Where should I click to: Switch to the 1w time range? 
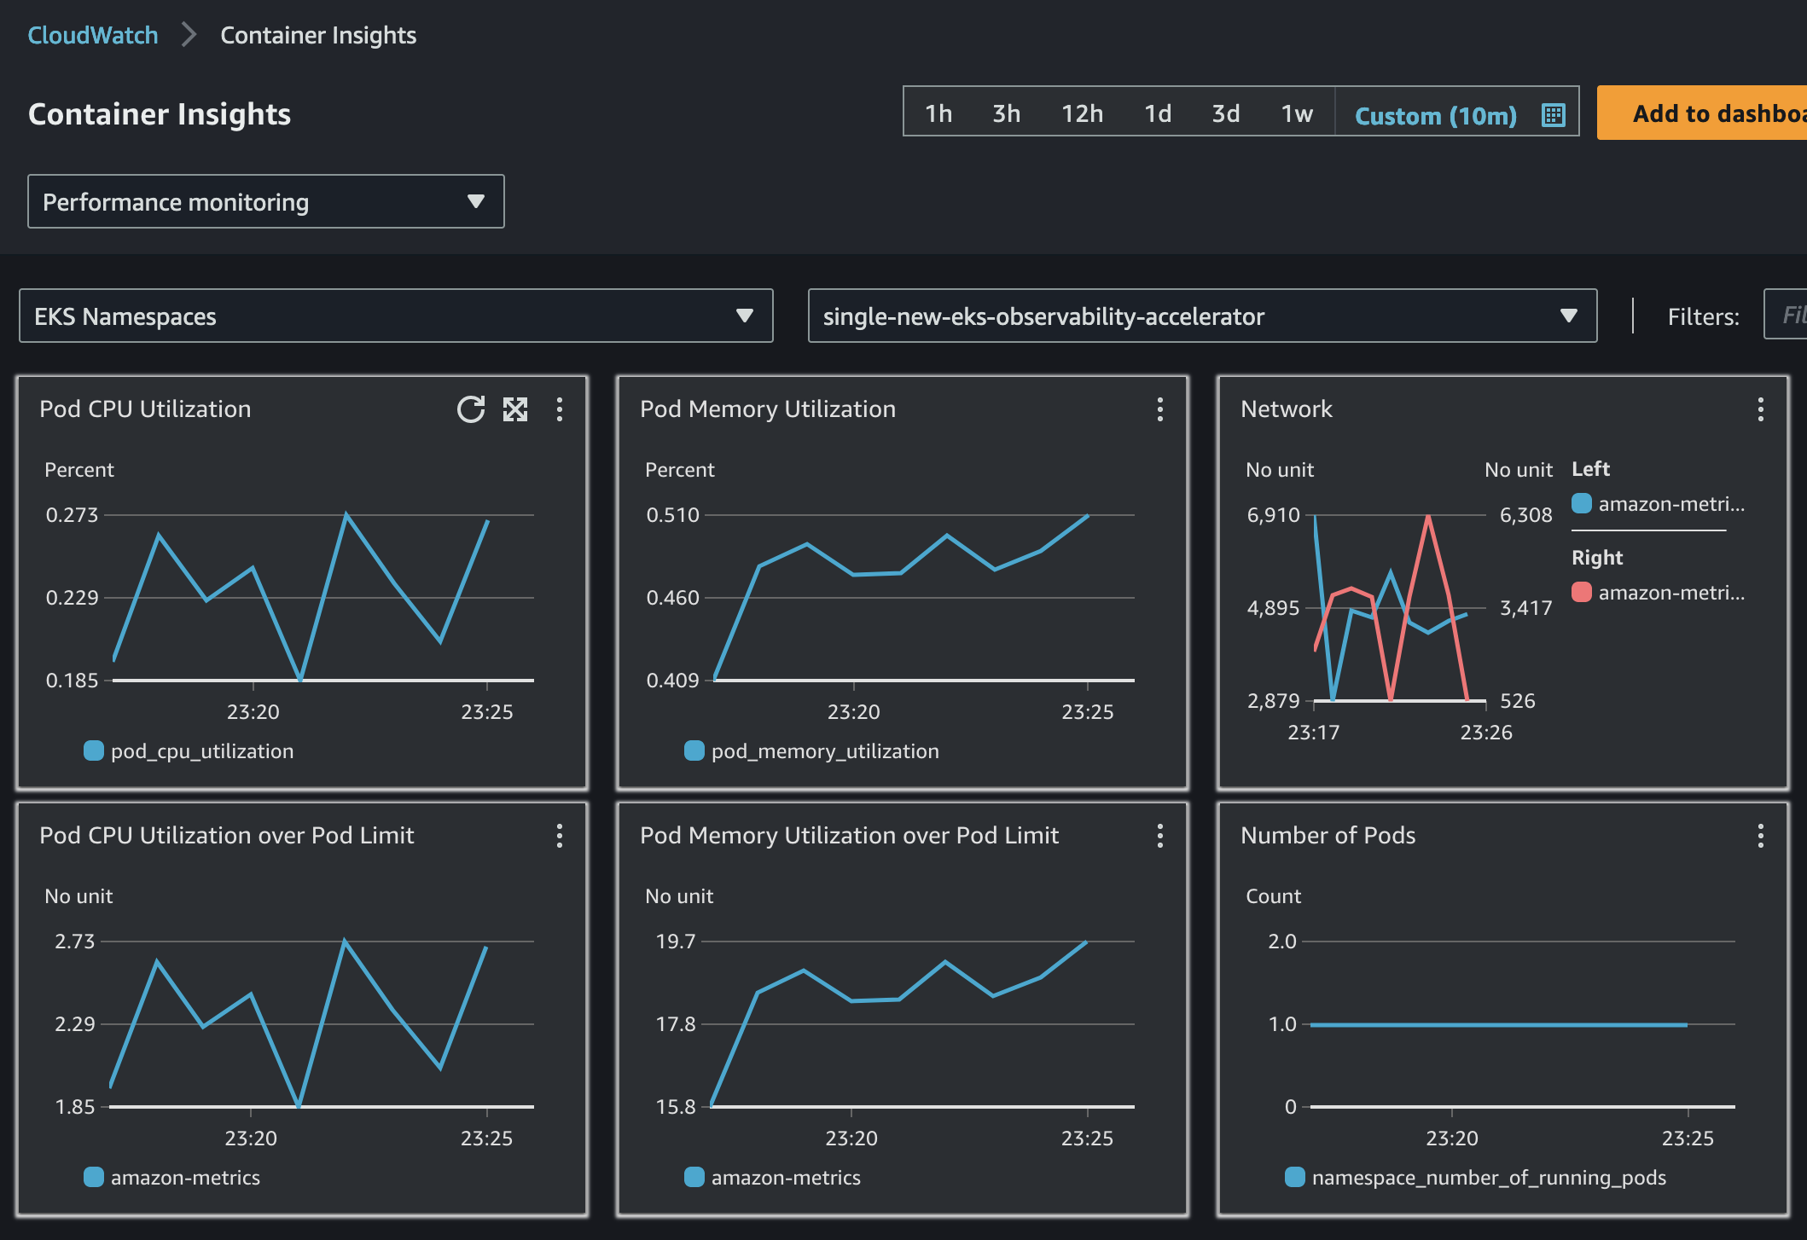[1296, 113]
